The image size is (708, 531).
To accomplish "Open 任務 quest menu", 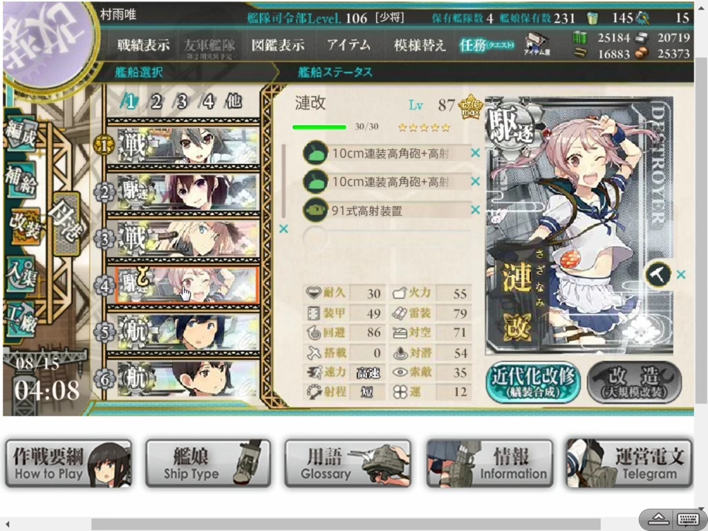I will 487,45.
